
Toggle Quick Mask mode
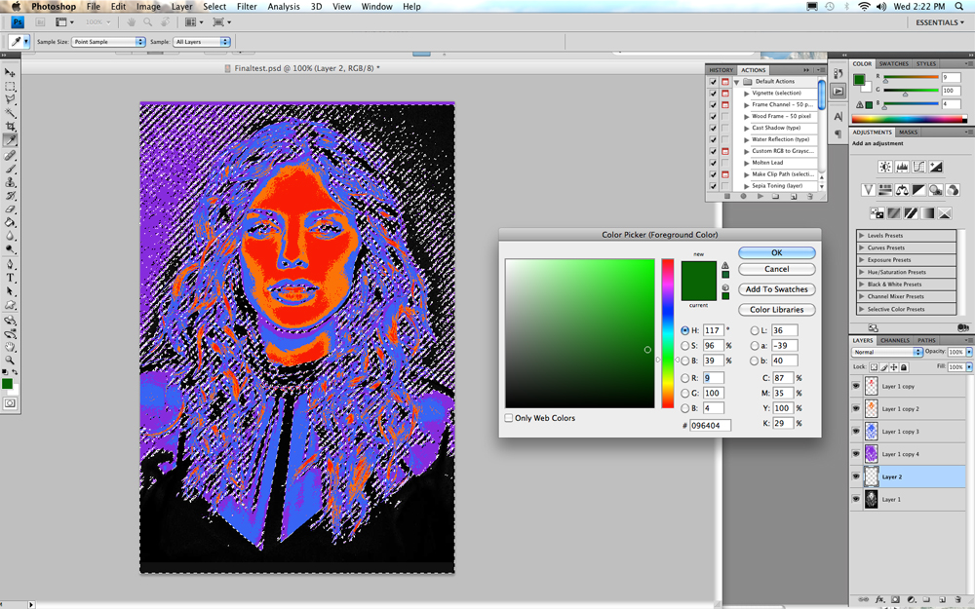click(x=10, y=403)
